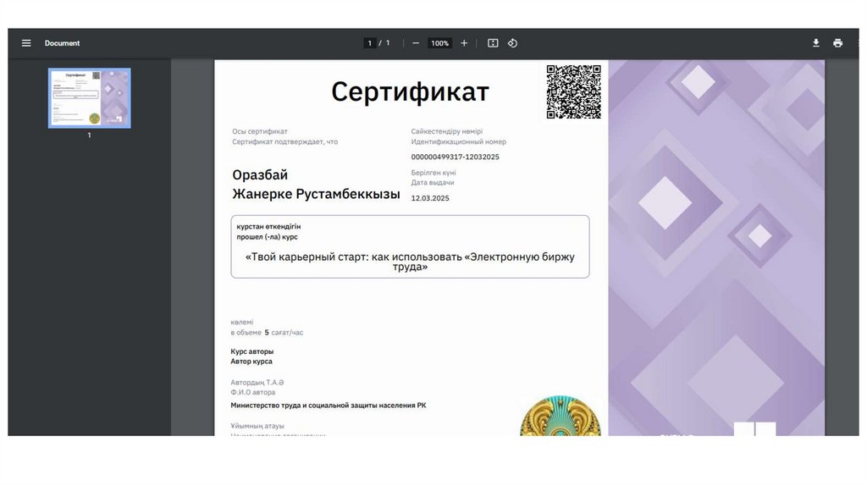
Task: Click the Дата выдачи label
Action: (433, 182)
